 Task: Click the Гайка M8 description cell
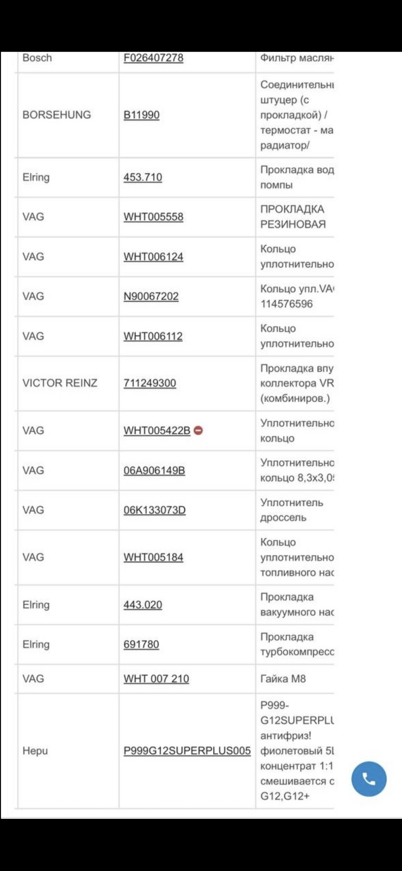283,679
